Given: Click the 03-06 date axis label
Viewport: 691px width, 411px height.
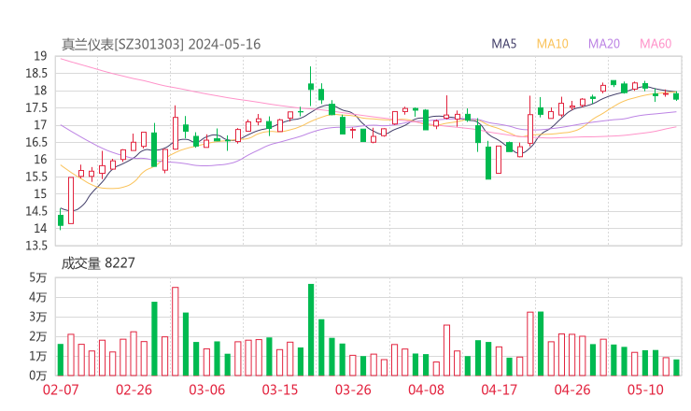Looking at the screenshot, I should point(207,390).
